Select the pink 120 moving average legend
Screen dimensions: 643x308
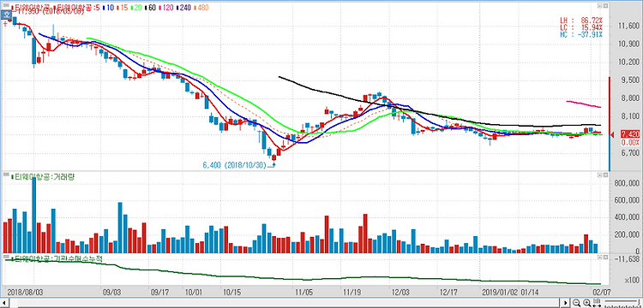click(166, 8)
